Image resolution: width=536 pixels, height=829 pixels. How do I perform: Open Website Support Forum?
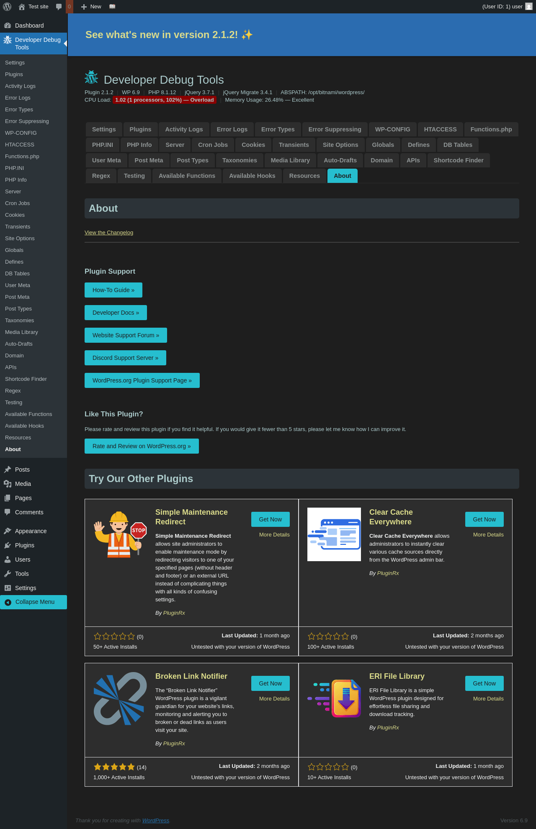126,335
